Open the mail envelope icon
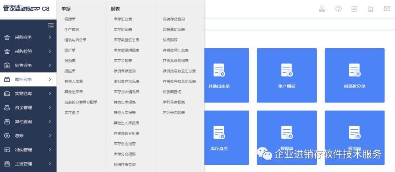Screen dimensions: 395x172 (387, 9)
